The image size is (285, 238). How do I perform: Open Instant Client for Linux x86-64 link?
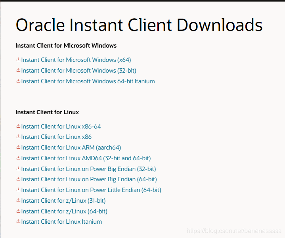pyautogui.click(x=61, y=127)
